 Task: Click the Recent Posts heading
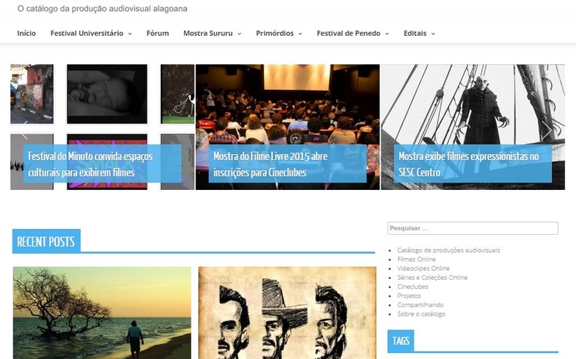pos(46,242)
